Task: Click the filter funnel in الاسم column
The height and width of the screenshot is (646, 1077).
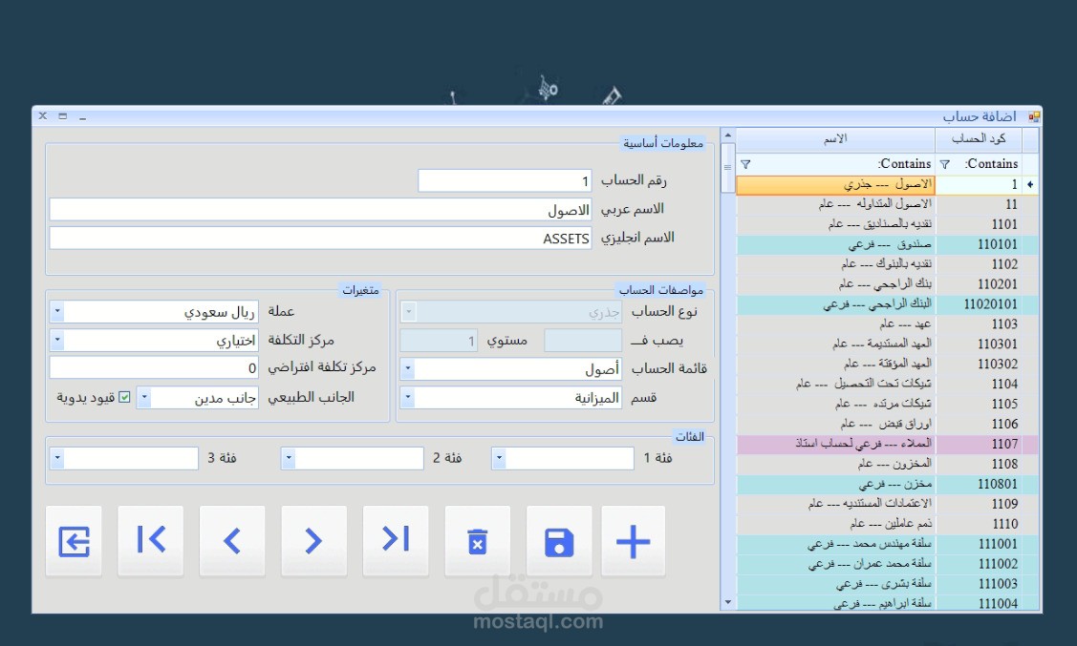Action: click(746, 164)
